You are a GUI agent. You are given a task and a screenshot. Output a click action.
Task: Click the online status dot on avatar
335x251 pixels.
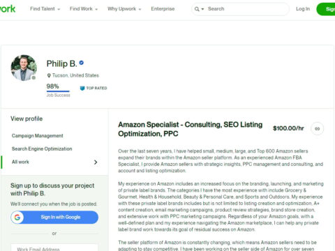coord(33,77)
